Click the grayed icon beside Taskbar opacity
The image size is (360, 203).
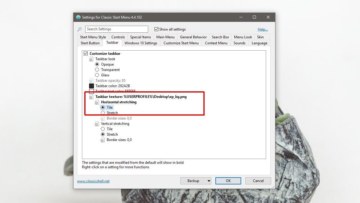[91, 81]
